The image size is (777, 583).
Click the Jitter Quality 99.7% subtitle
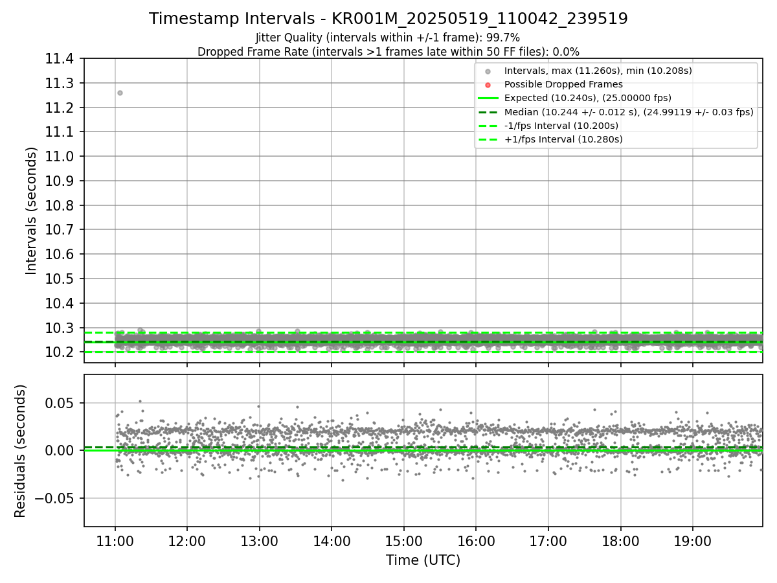point(388,38)
